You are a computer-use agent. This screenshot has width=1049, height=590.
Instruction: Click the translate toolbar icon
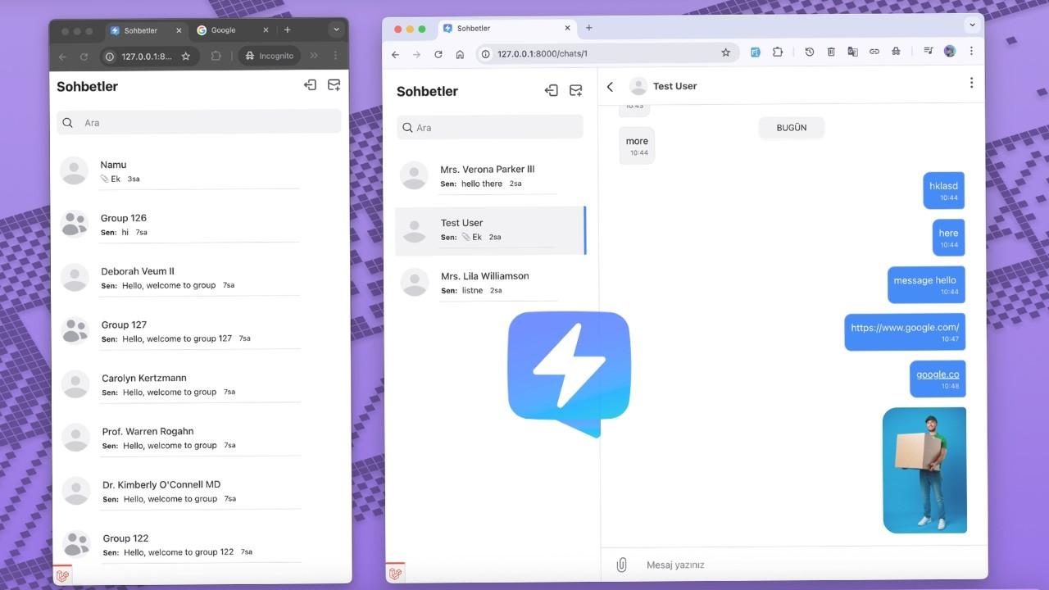(x=853, y=52)
